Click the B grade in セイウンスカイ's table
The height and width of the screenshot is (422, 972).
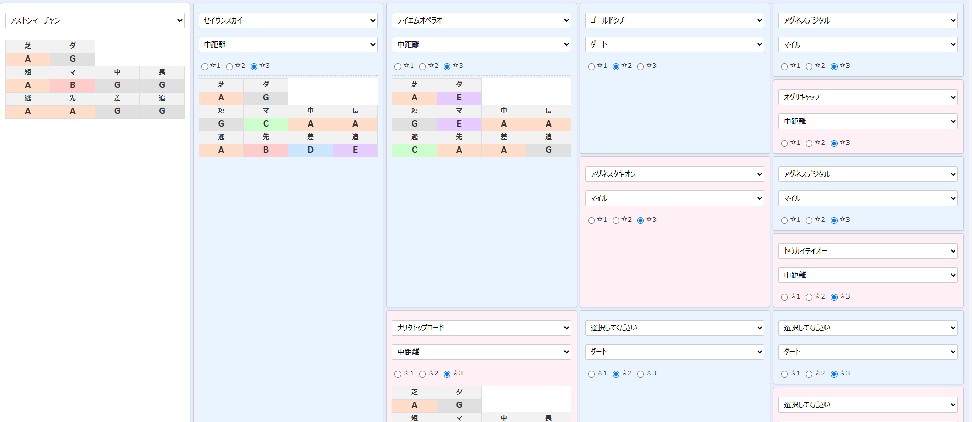266,150
